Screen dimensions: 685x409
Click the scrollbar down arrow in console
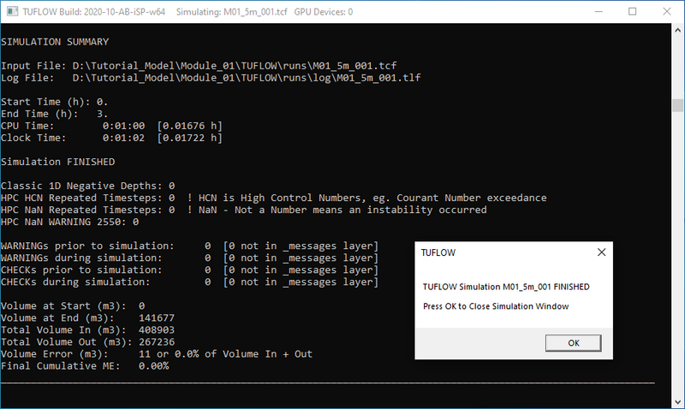[677, 402]
